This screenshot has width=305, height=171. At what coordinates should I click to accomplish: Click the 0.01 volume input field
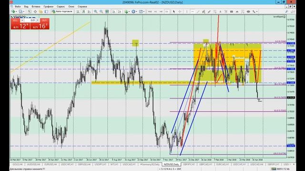[30, 20]
